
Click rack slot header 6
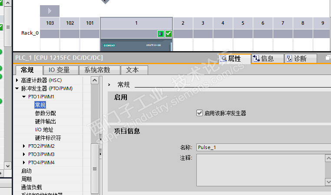[x=263, y=23]
